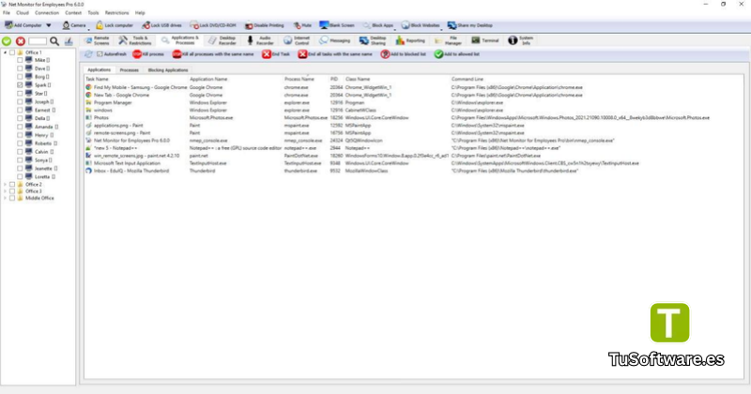Open the Cloud menu
The width and height of the screenshot is (751, 394).
(x=23, y=13)
